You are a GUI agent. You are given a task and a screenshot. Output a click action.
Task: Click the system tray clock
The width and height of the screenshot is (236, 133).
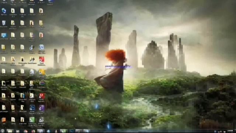click(230, 131)
